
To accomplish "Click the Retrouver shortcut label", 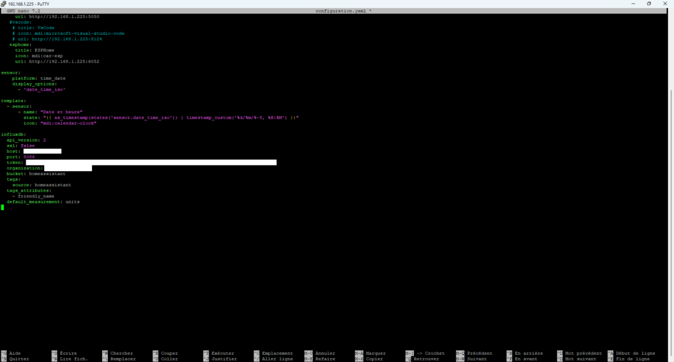I will (x=427, y=359).
